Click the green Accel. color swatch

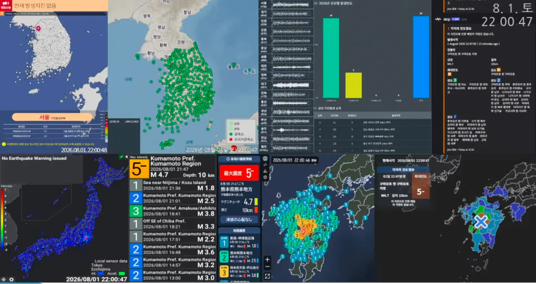122,274
